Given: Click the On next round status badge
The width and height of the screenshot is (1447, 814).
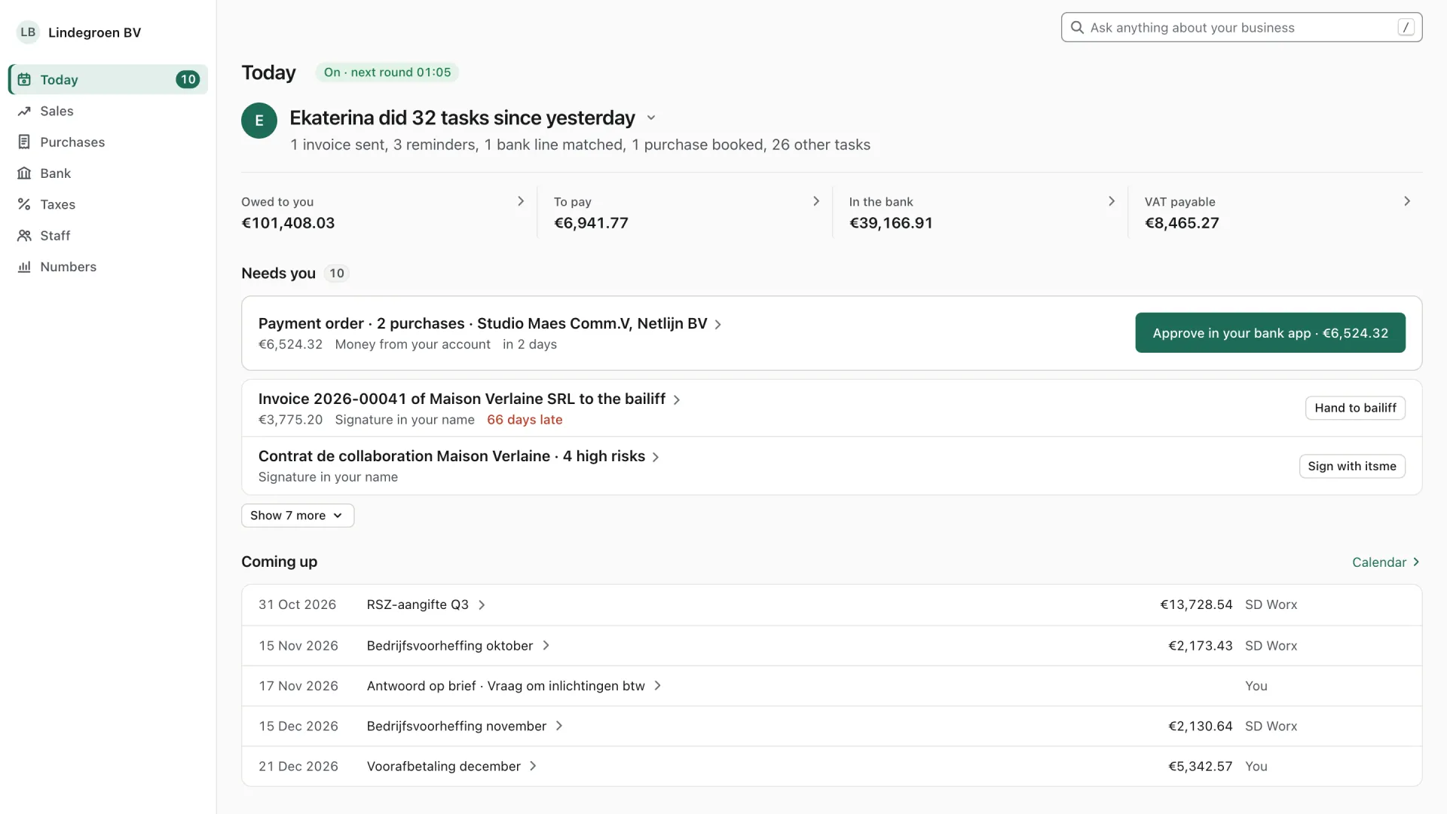Looking at the screenshot, I should coord(387,72).
